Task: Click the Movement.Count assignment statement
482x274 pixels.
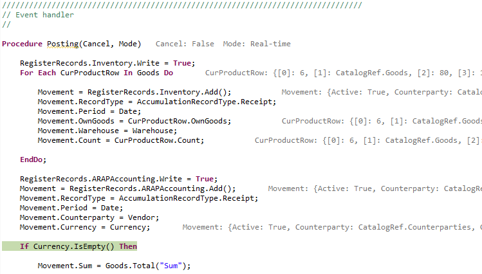Action: point(120,140)
